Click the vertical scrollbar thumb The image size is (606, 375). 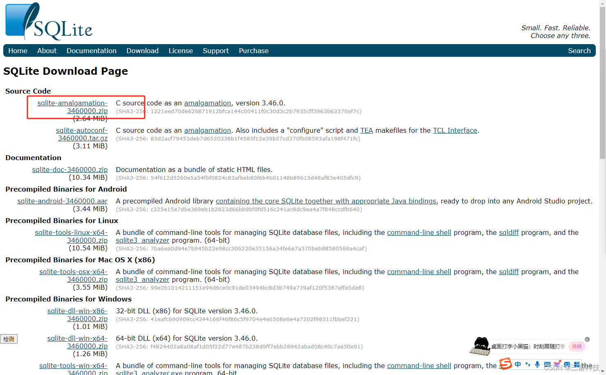602,83
